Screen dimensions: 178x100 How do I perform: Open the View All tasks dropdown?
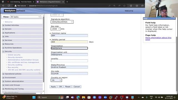coord(26,17)
